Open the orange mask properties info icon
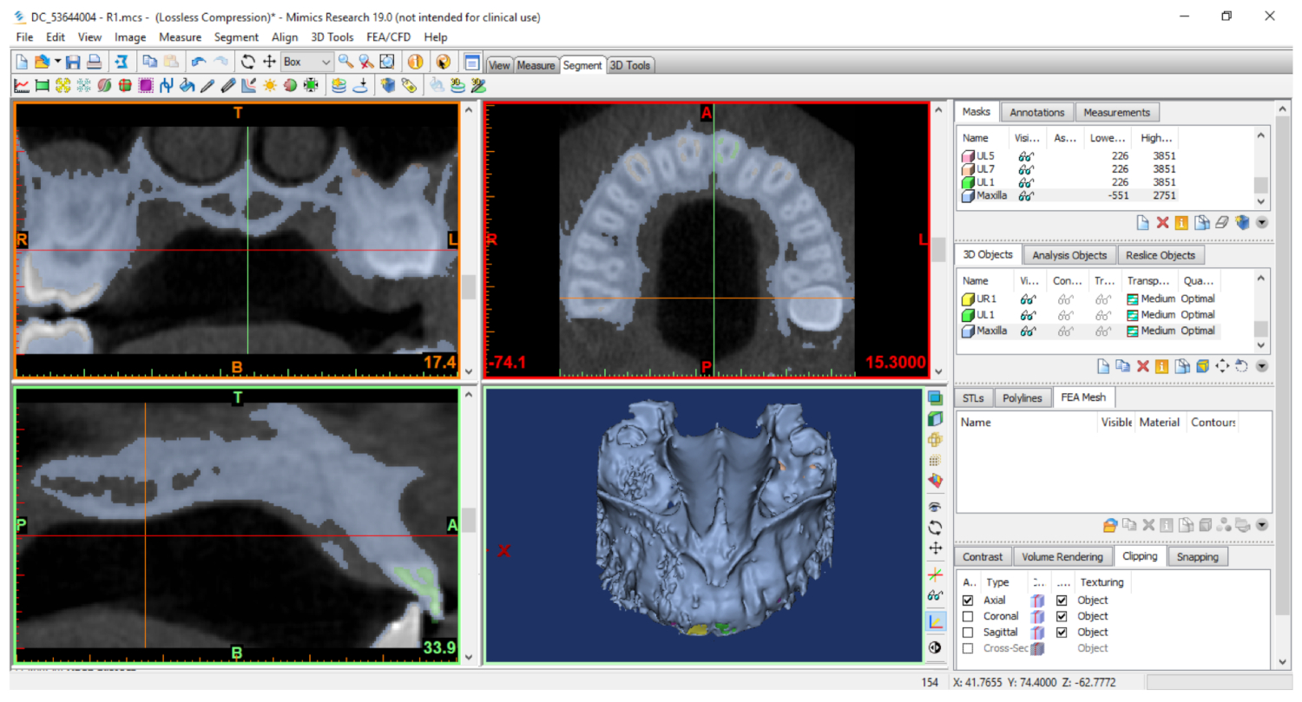The height and width of the screenshot is (702, 1302). [x=1181, y=222]
